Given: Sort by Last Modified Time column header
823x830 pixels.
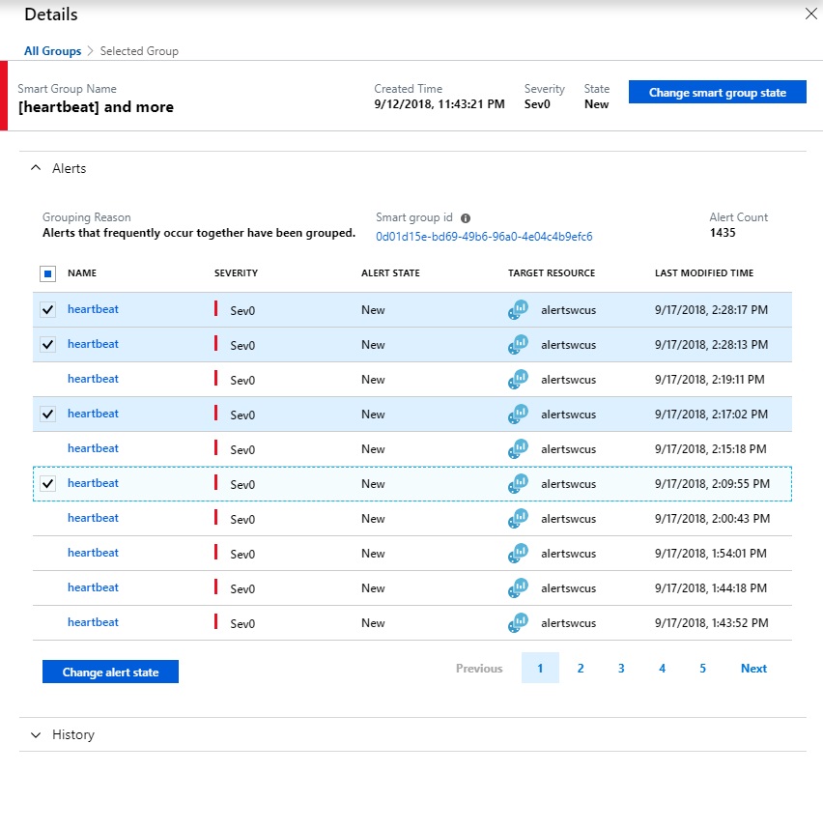Looking at the screenshot, I should click(703, 273).
